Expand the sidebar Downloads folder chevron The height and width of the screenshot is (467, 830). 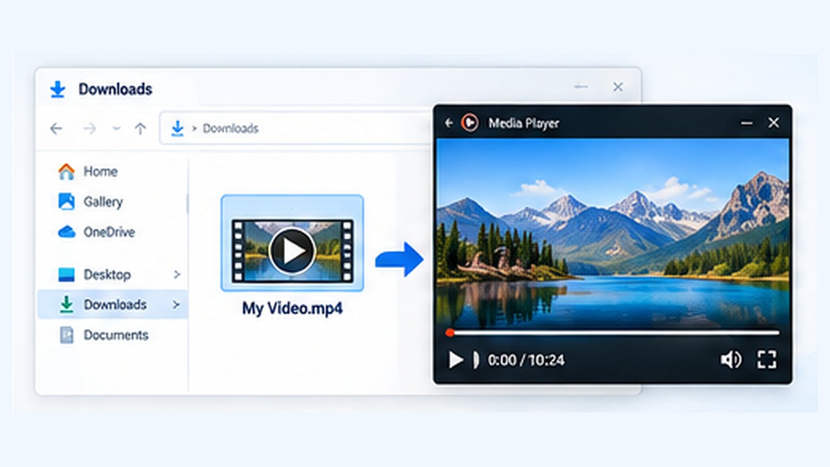point(176,305)
